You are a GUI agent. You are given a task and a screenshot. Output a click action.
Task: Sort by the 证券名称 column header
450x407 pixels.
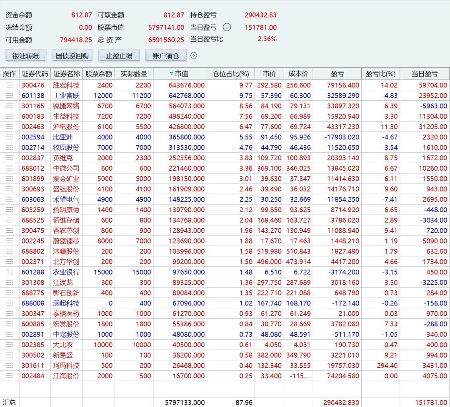click(x=67, y=74)
